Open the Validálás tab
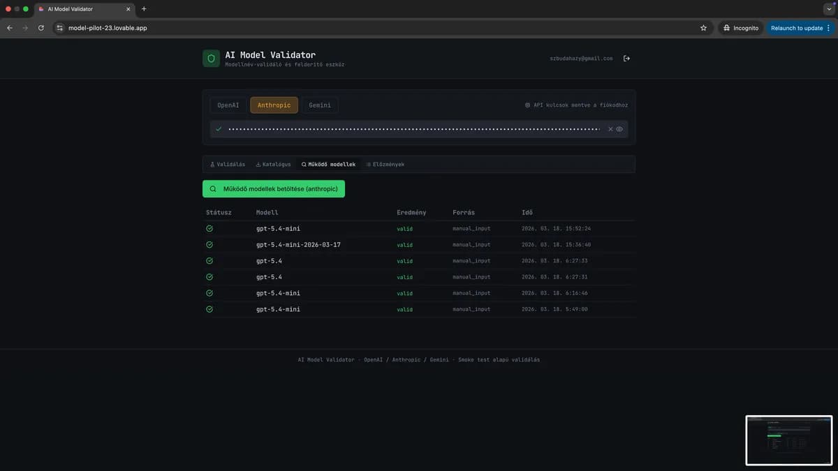Screen dimensions: 838x471 [228, 165]
